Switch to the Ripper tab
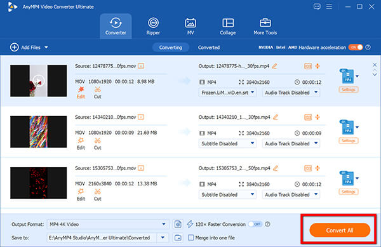 click(153, 26)
